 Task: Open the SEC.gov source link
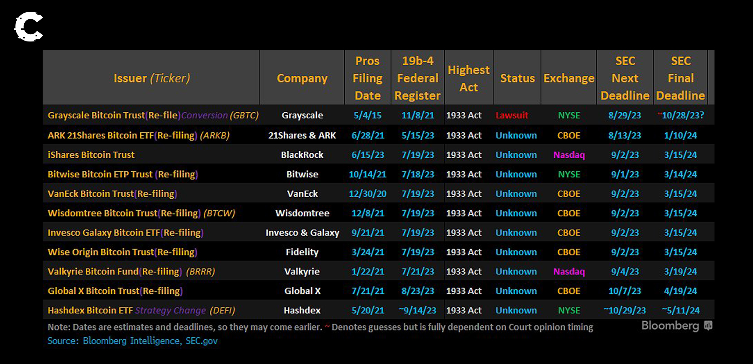pyautogui.click(x=201, y=341)
